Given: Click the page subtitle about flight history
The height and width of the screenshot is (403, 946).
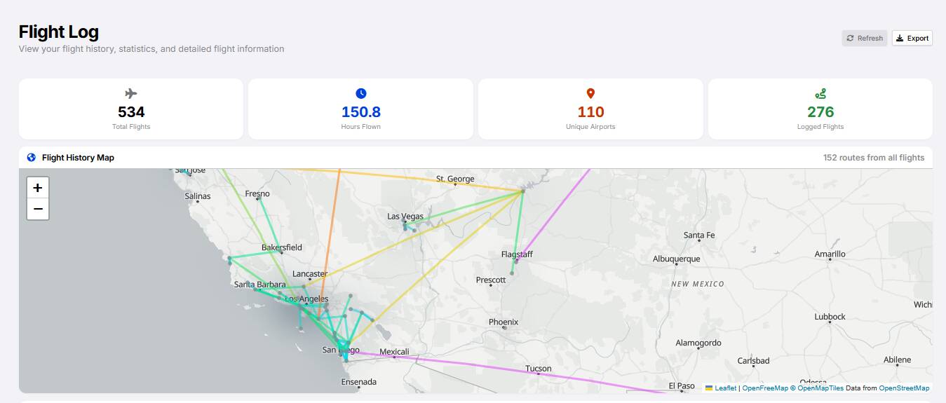Looking at the screenshot, I should pos(151,49).
